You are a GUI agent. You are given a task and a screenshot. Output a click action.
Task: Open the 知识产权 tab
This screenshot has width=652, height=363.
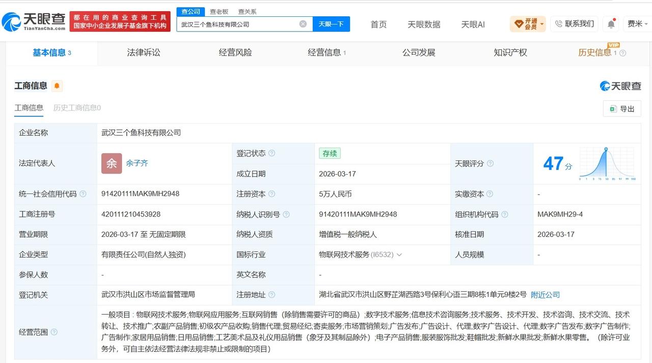pos(510,52)
